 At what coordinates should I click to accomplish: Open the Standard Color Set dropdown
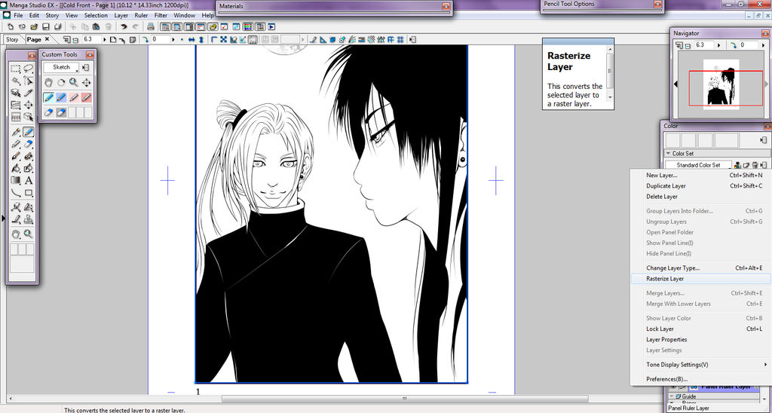tap(697, 165)
